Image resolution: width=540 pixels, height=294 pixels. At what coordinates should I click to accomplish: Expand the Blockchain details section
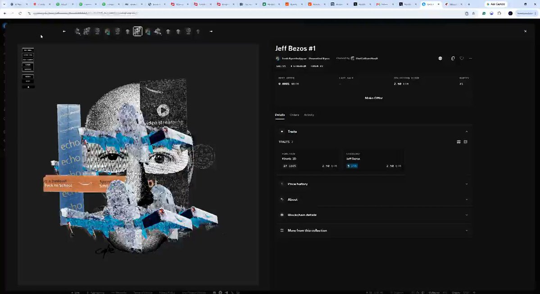click(x=374, y=215)
